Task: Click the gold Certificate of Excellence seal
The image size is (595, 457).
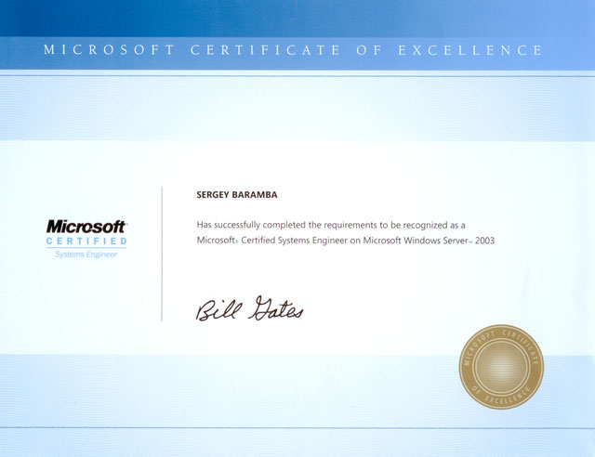Action: [x=501, y=367]
